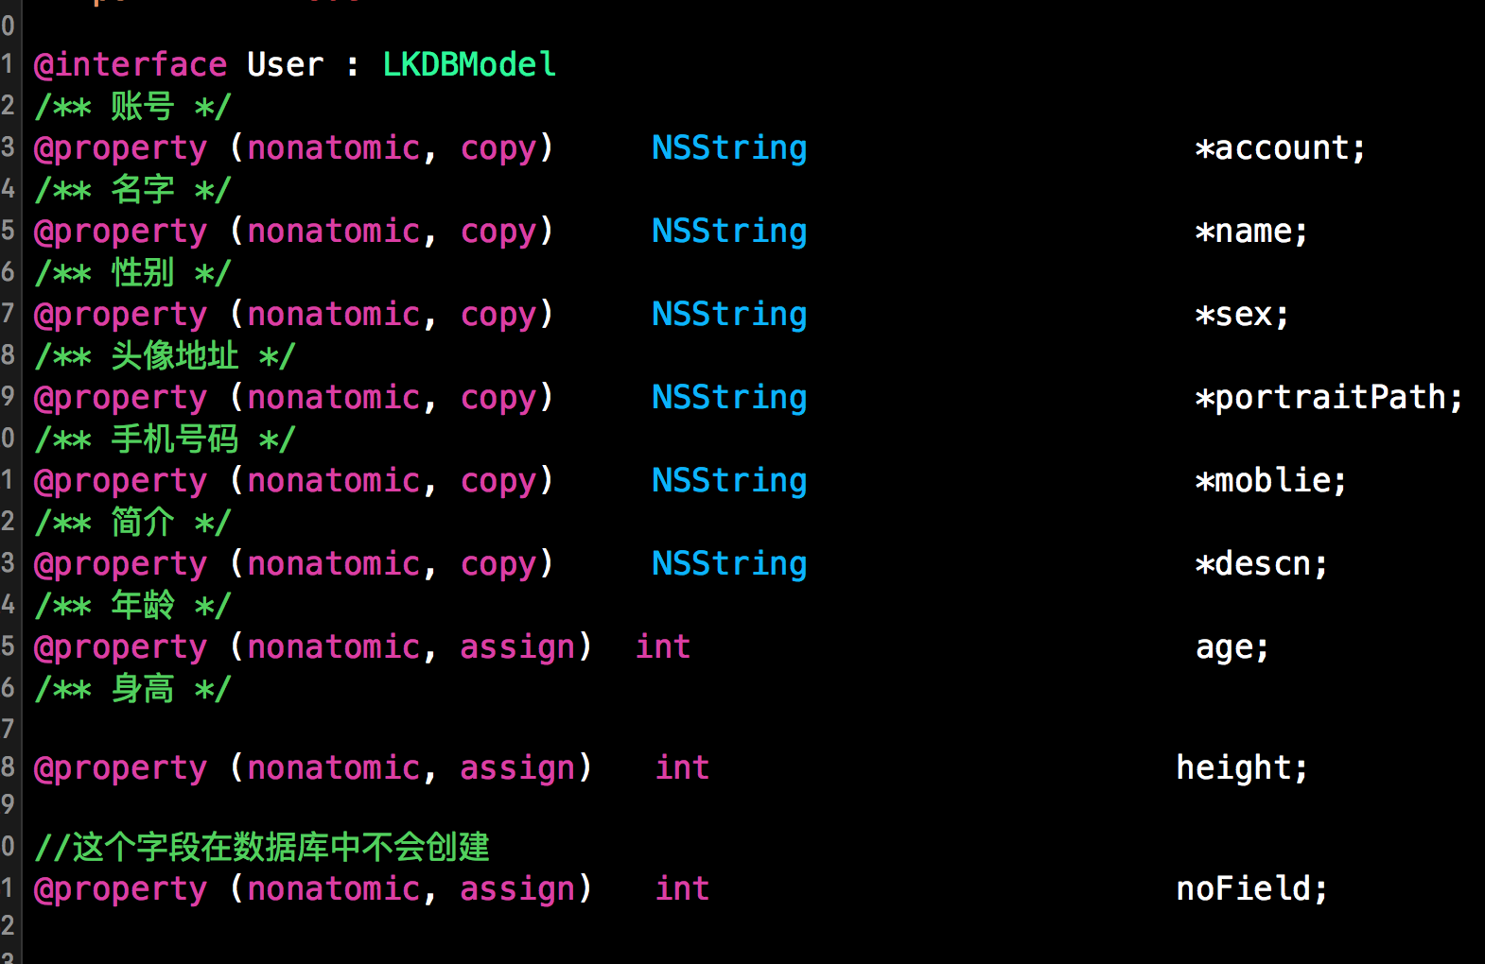Click the //这个字段在数据库中不会创建 comment
The image size is (1485, 964).
(x=262, y=847)
